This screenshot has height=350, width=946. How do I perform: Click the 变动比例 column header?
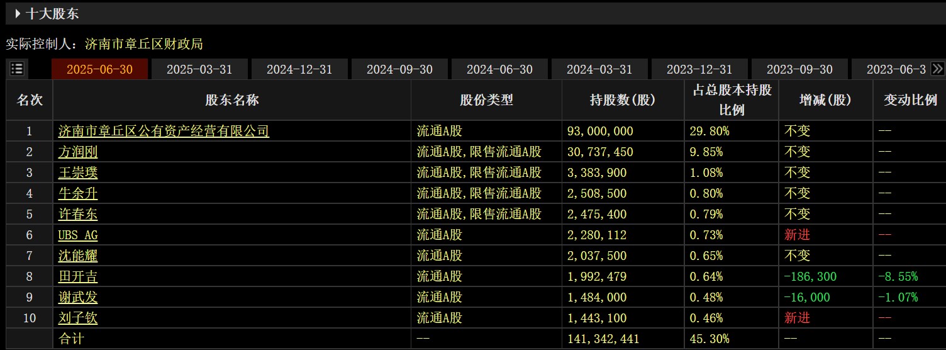point(910,100)
